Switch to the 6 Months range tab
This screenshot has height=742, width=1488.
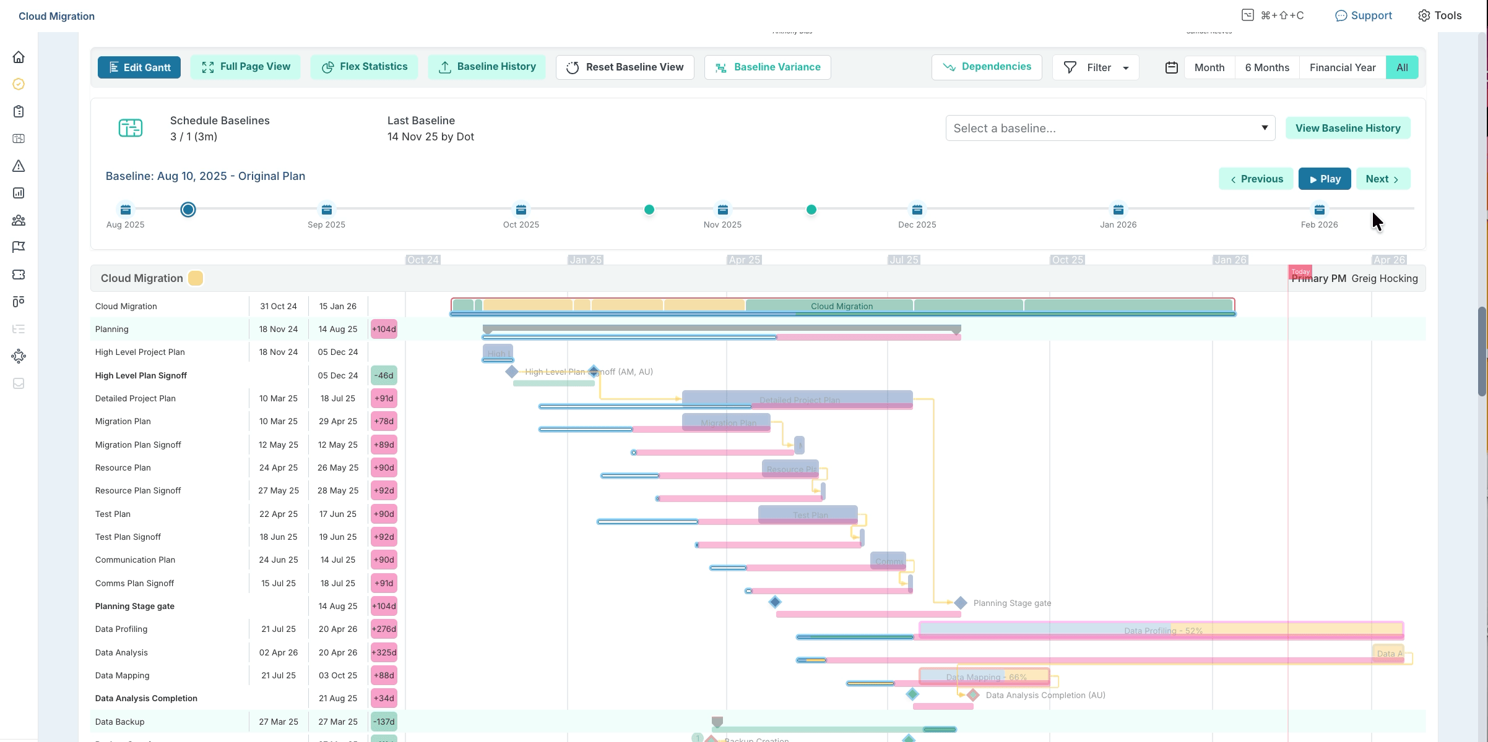click(1267, 67)
